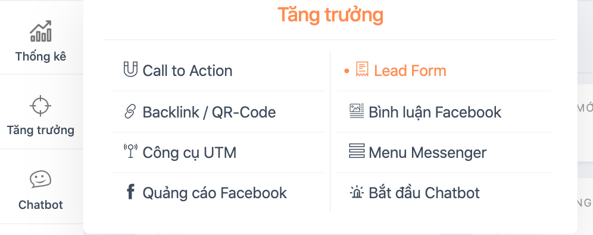This screenshot has width=593, height=235.
Task: Click Bắt đầu Chatbot text label
Action: click(424, 193)
